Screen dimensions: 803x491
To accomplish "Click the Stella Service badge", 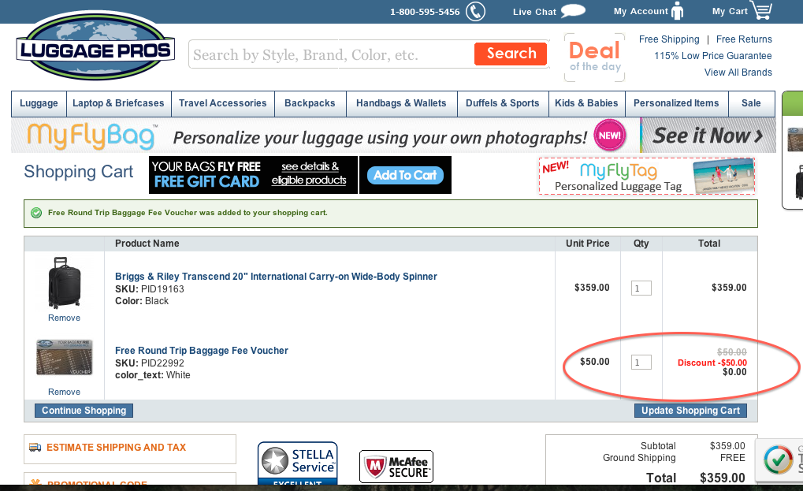I will [298, 463].
